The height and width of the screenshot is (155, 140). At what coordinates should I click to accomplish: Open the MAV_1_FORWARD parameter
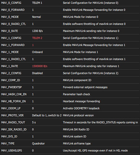[13, 45]
